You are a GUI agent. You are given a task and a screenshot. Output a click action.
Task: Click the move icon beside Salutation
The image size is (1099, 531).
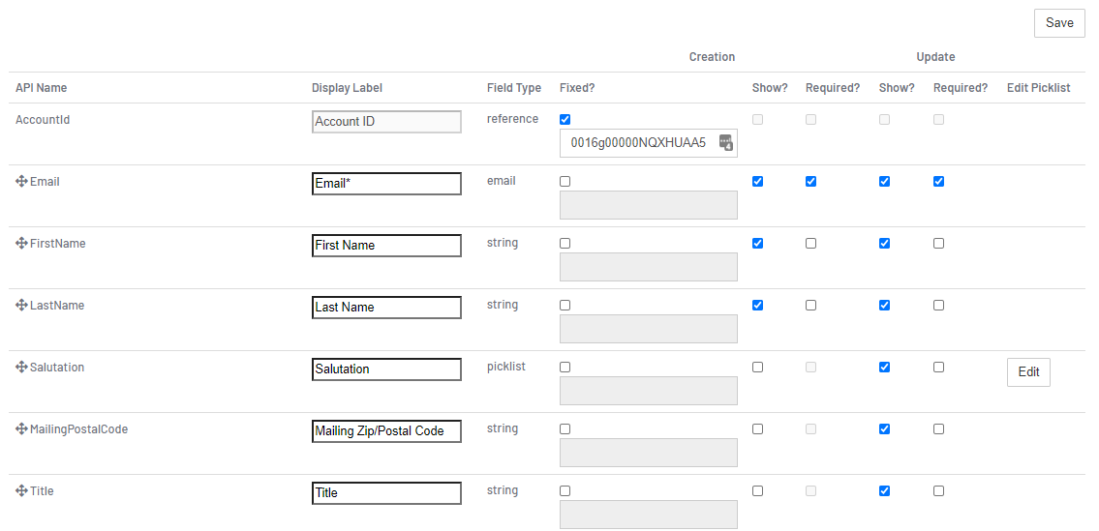[x=21, y=368]
